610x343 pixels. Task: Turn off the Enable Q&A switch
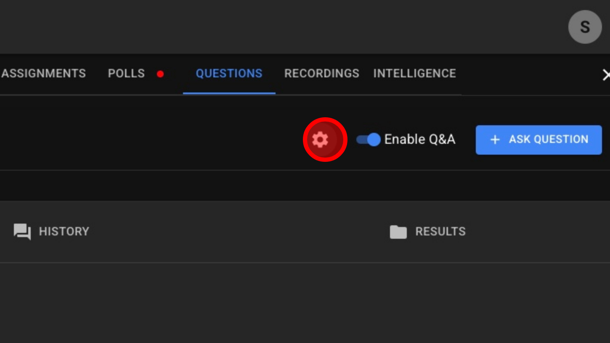point(368,140)
